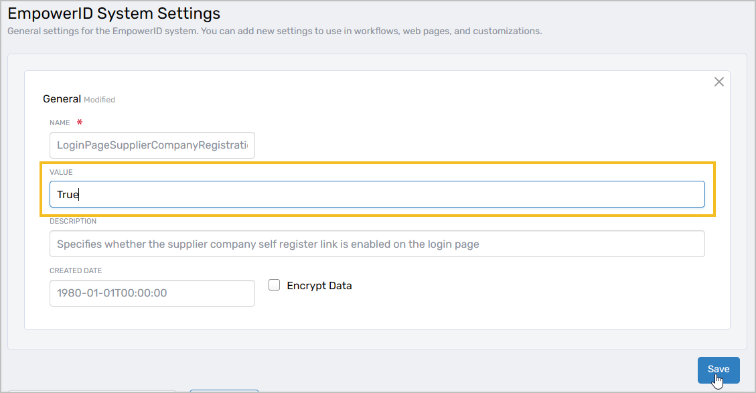Click the General section heading
This screenshot has height=393, width=756.
coord(62,98)
